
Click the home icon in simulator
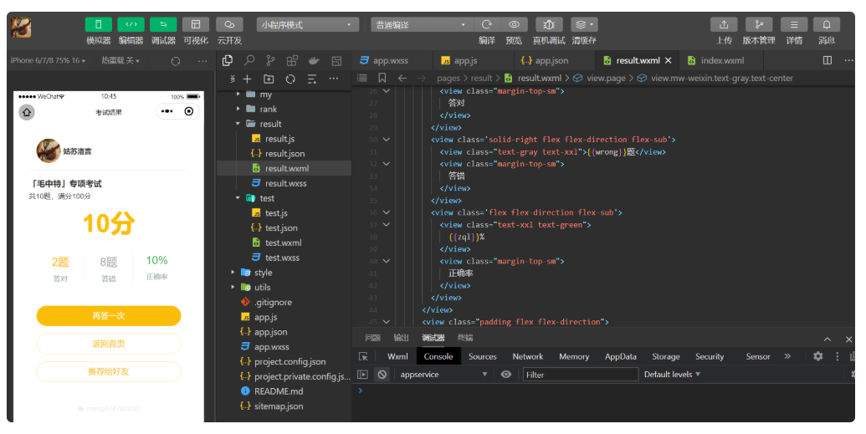27,112
